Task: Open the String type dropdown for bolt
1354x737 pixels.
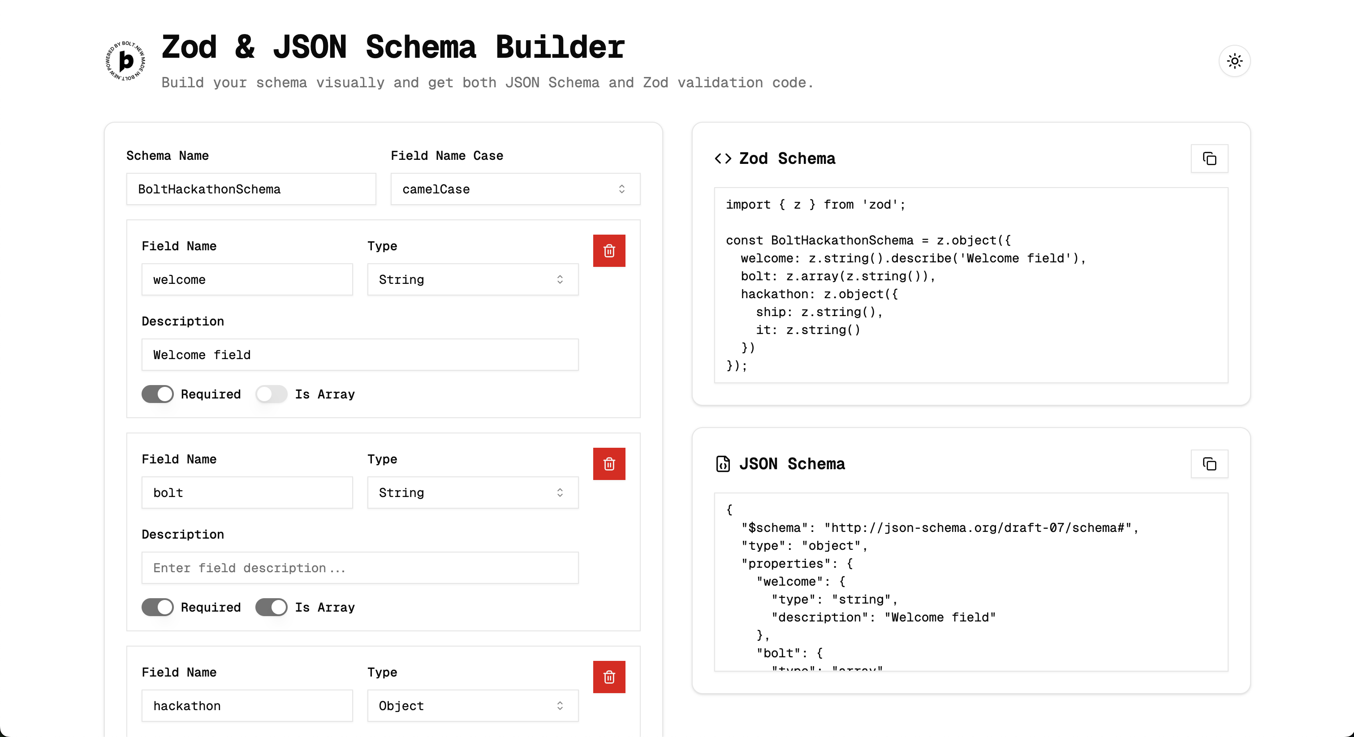Action: [472, 492]
